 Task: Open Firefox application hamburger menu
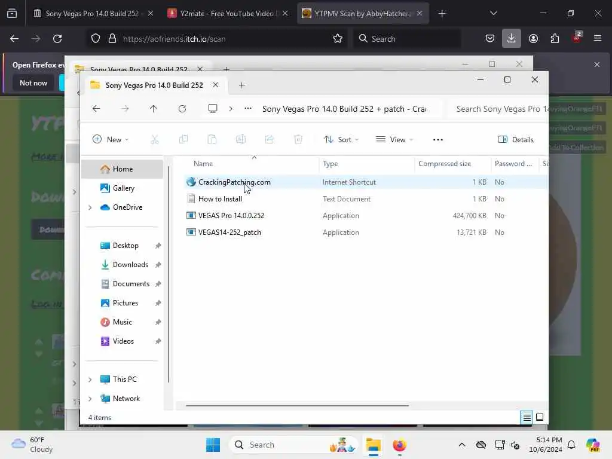tap(598, 38)
